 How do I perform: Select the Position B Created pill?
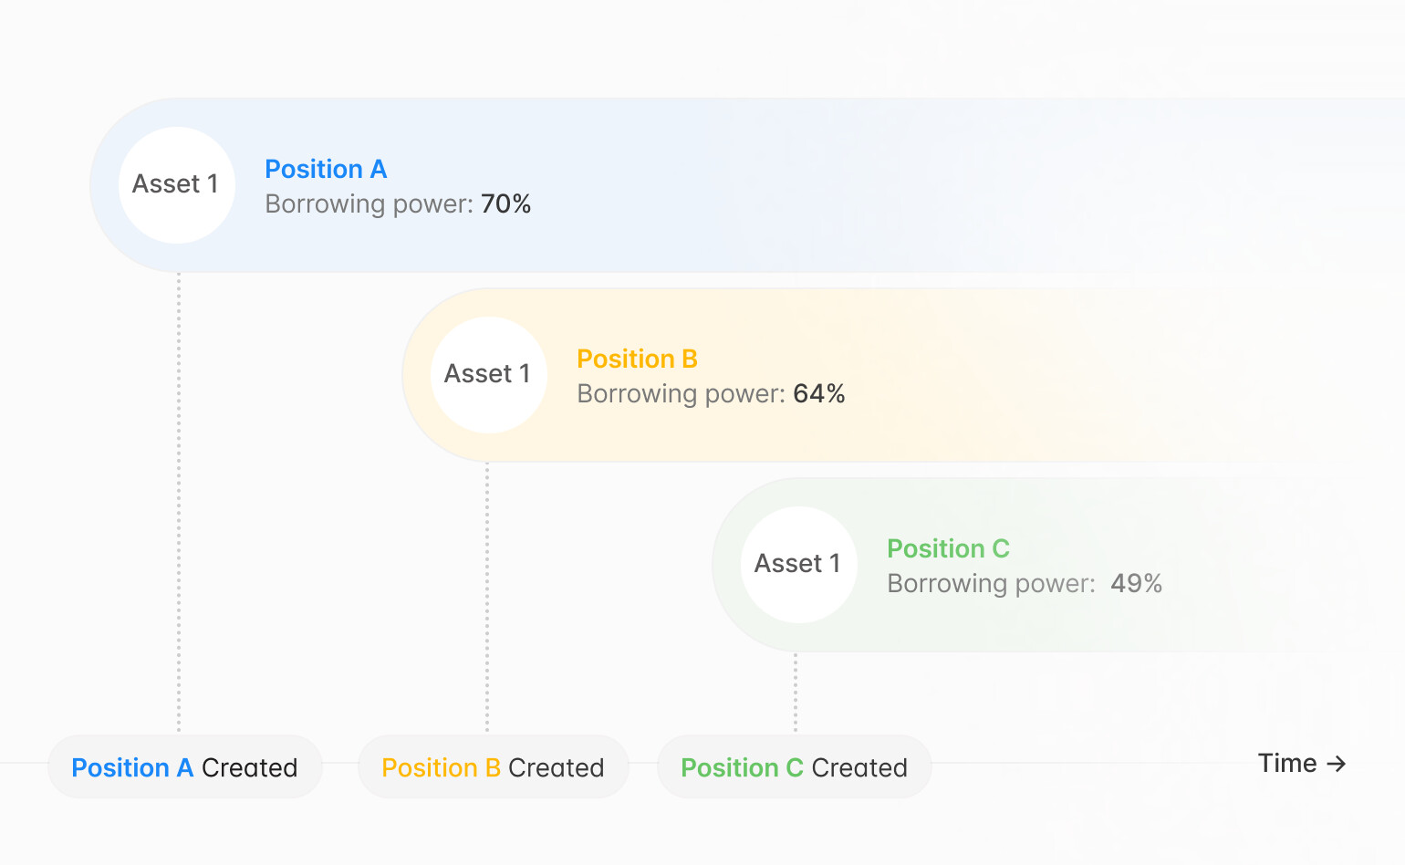click(x=493, y=767)
